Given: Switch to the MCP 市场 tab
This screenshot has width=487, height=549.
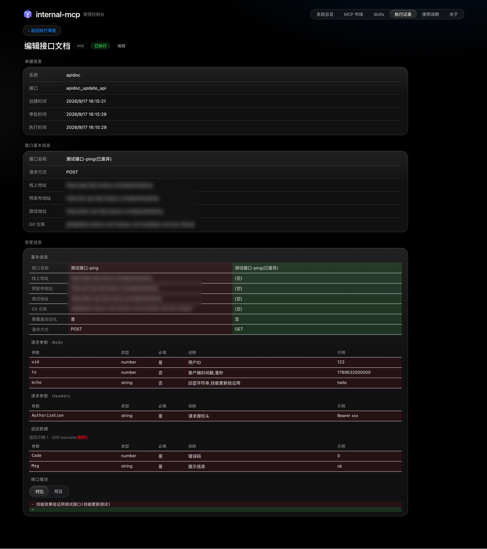Looking at the screenshot, I should pyautogui.click(x=353, y=14).
